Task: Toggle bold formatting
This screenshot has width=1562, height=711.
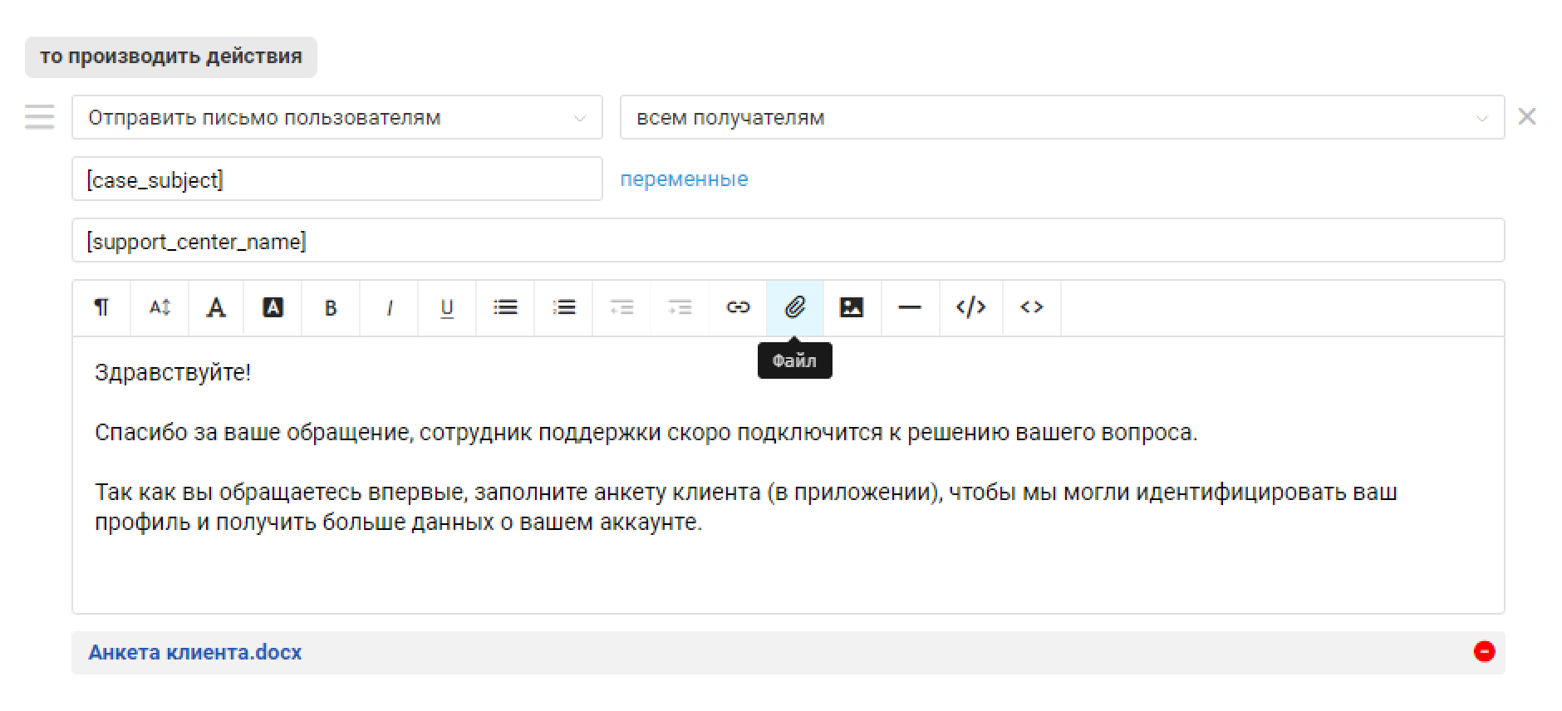Action: point(331,308)
